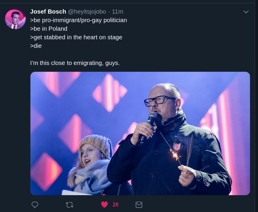258x212 pixels.
Task: Click the Josef Bosch display name
Action: point(48,12)
